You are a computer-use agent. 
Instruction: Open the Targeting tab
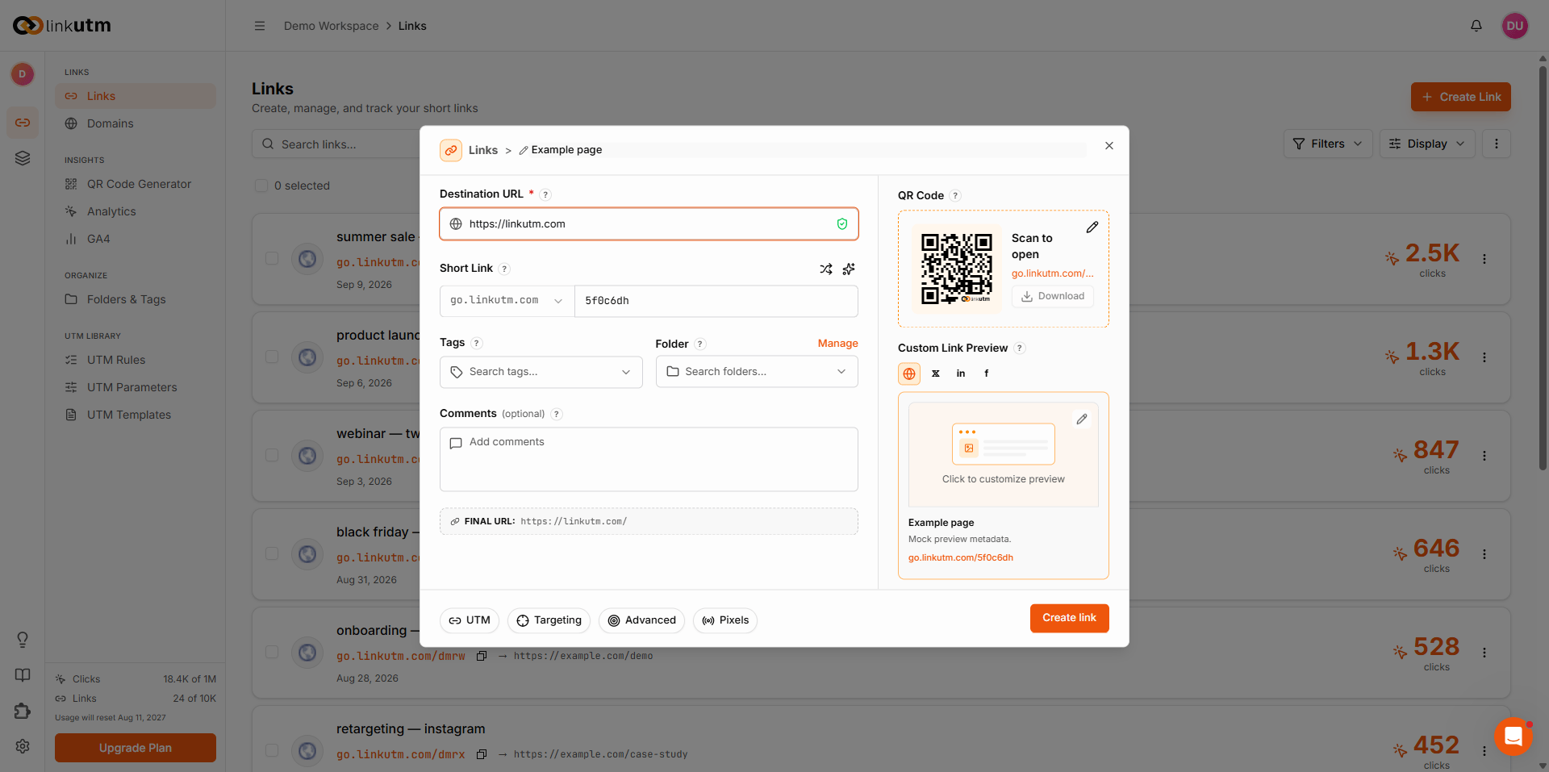point(549,620)
